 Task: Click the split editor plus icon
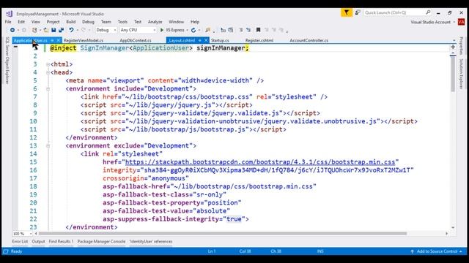click(x=453, y=47)
